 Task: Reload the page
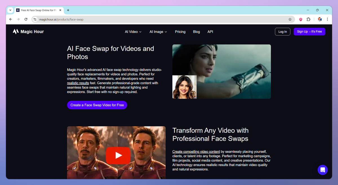click(26, 19)
